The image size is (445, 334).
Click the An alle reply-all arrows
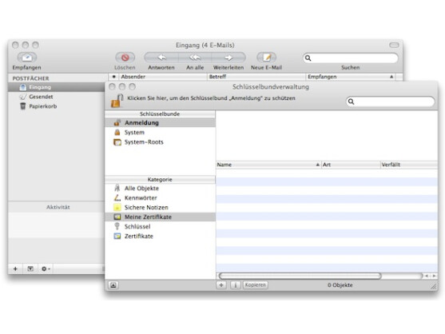coord(195,58)
